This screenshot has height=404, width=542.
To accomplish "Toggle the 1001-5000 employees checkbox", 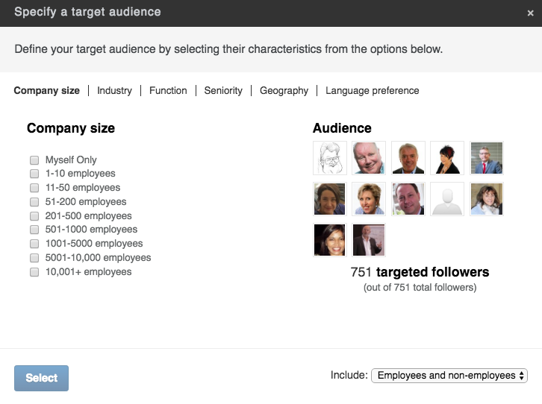I will click(x=34, y=244).
